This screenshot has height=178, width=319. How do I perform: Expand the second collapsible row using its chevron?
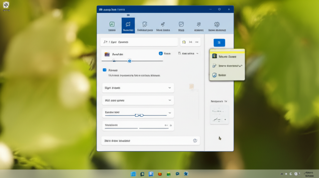[x=169, y=100]
